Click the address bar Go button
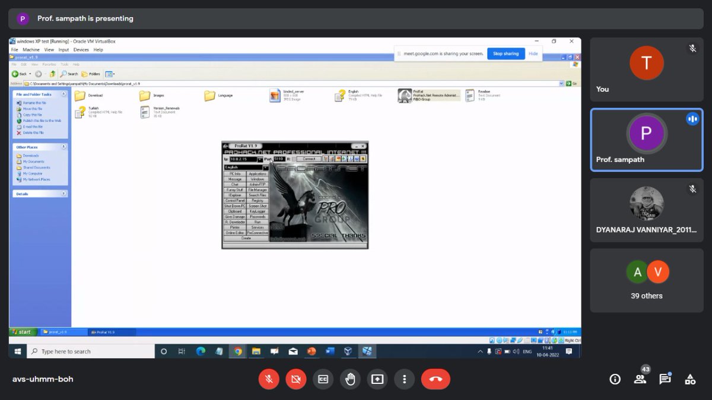712x400 pixels. coord(572,84)
